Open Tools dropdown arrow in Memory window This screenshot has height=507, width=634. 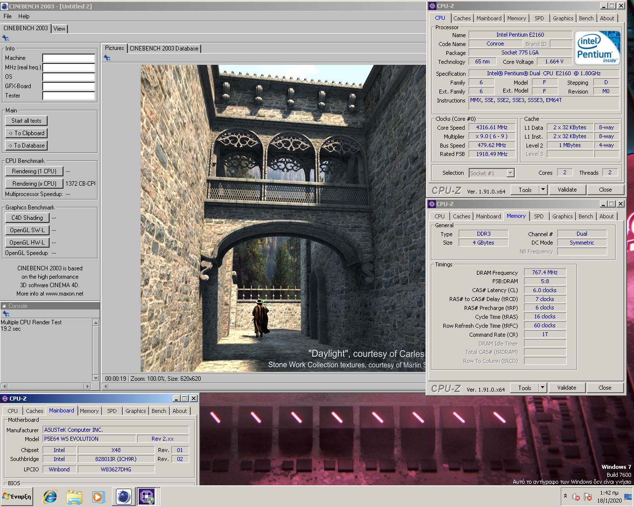point(542,388)
